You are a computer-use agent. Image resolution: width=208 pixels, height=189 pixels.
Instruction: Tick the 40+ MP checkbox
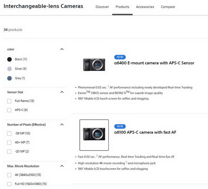click(x=9, y=142)
